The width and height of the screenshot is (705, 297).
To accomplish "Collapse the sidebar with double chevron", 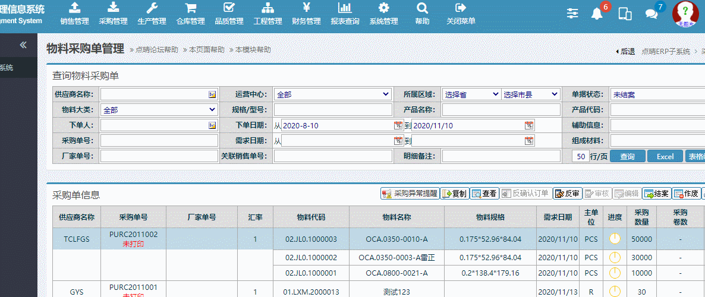I will (23, 45).
